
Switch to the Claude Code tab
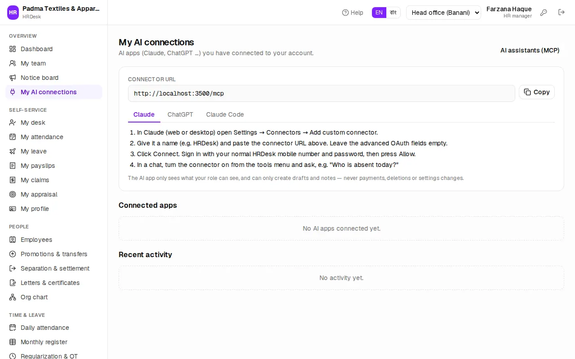tap(225, 114)
